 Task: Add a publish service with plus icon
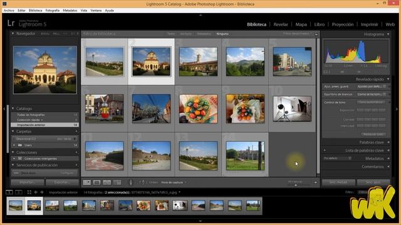tap(76, 165)
